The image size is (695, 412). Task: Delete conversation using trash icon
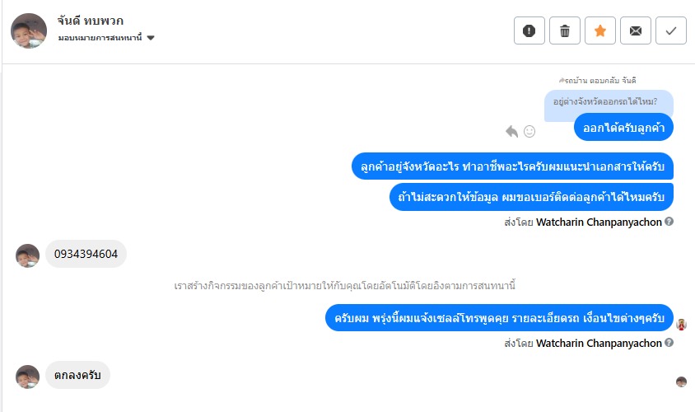coord(565,31)
